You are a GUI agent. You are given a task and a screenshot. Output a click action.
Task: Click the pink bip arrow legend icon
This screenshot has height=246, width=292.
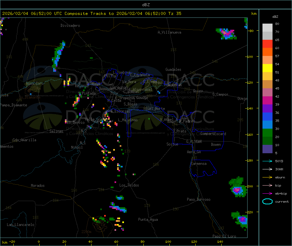click(x=267, y=185)
